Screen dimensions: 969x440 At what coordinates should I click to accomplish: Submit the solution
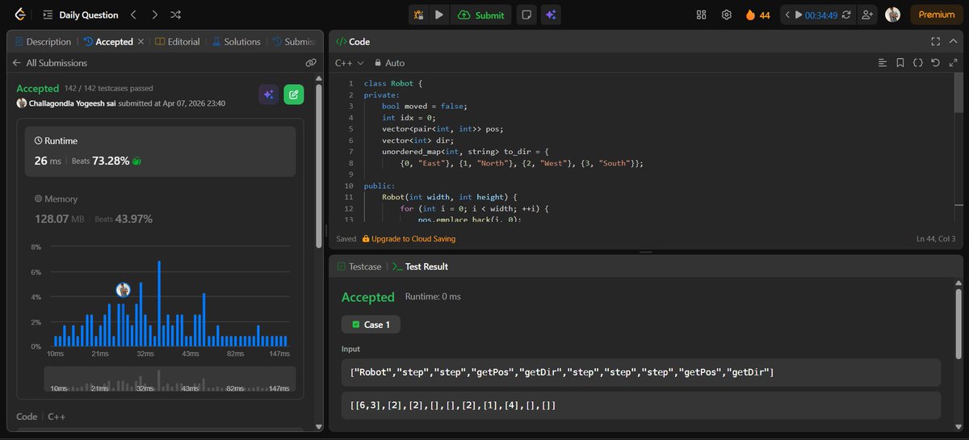pos(480,15)
